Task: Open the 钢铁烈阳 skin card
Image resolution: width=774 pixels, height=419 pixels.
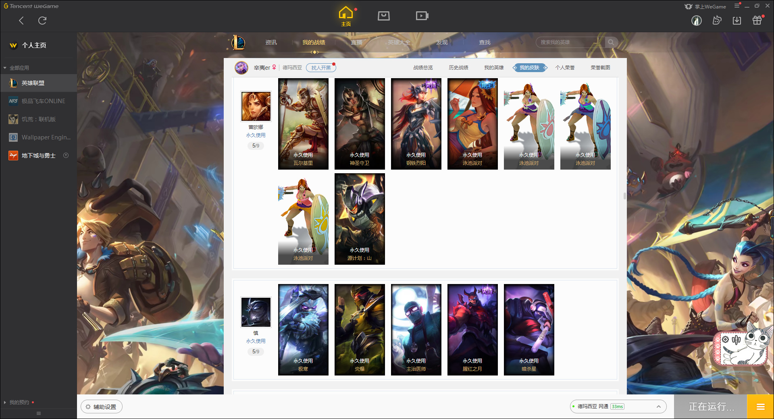Action: coord(416,124)
